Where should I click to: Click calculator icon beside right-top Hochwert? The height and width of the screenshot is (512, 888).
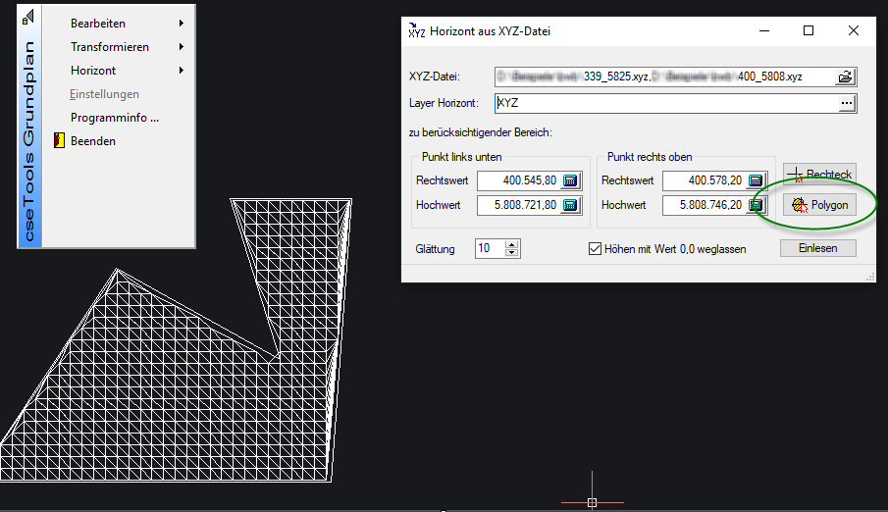[x=756, y=205]
